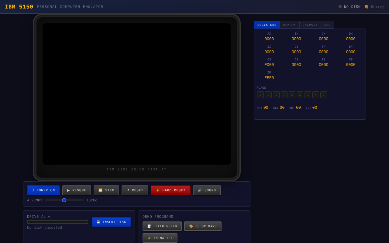389x243 pixels.
Task: Click the IBM 5150 title
Action: pyautogui.click(x=19, y=7)
